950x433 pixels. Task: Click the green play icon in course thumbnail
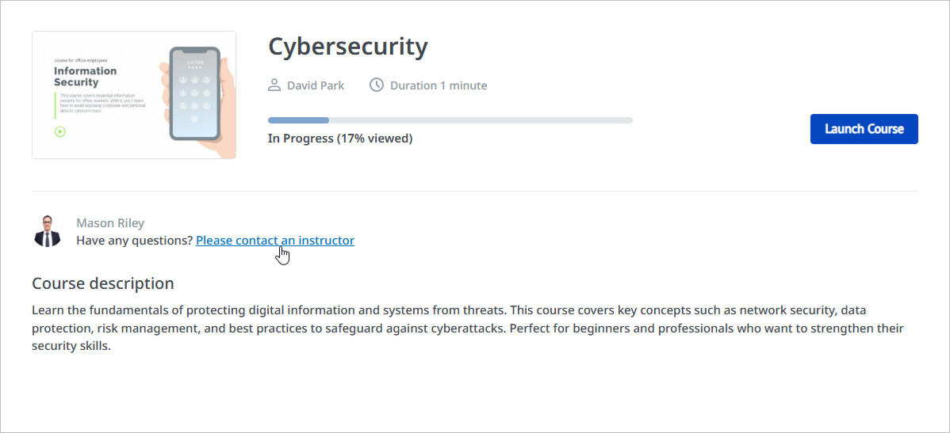pos(59,131)
